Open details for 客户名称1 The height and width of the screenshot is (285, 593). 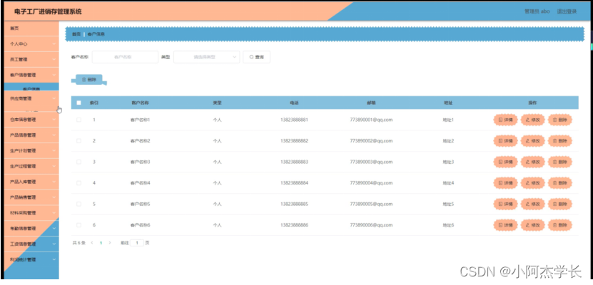[505, 120]
